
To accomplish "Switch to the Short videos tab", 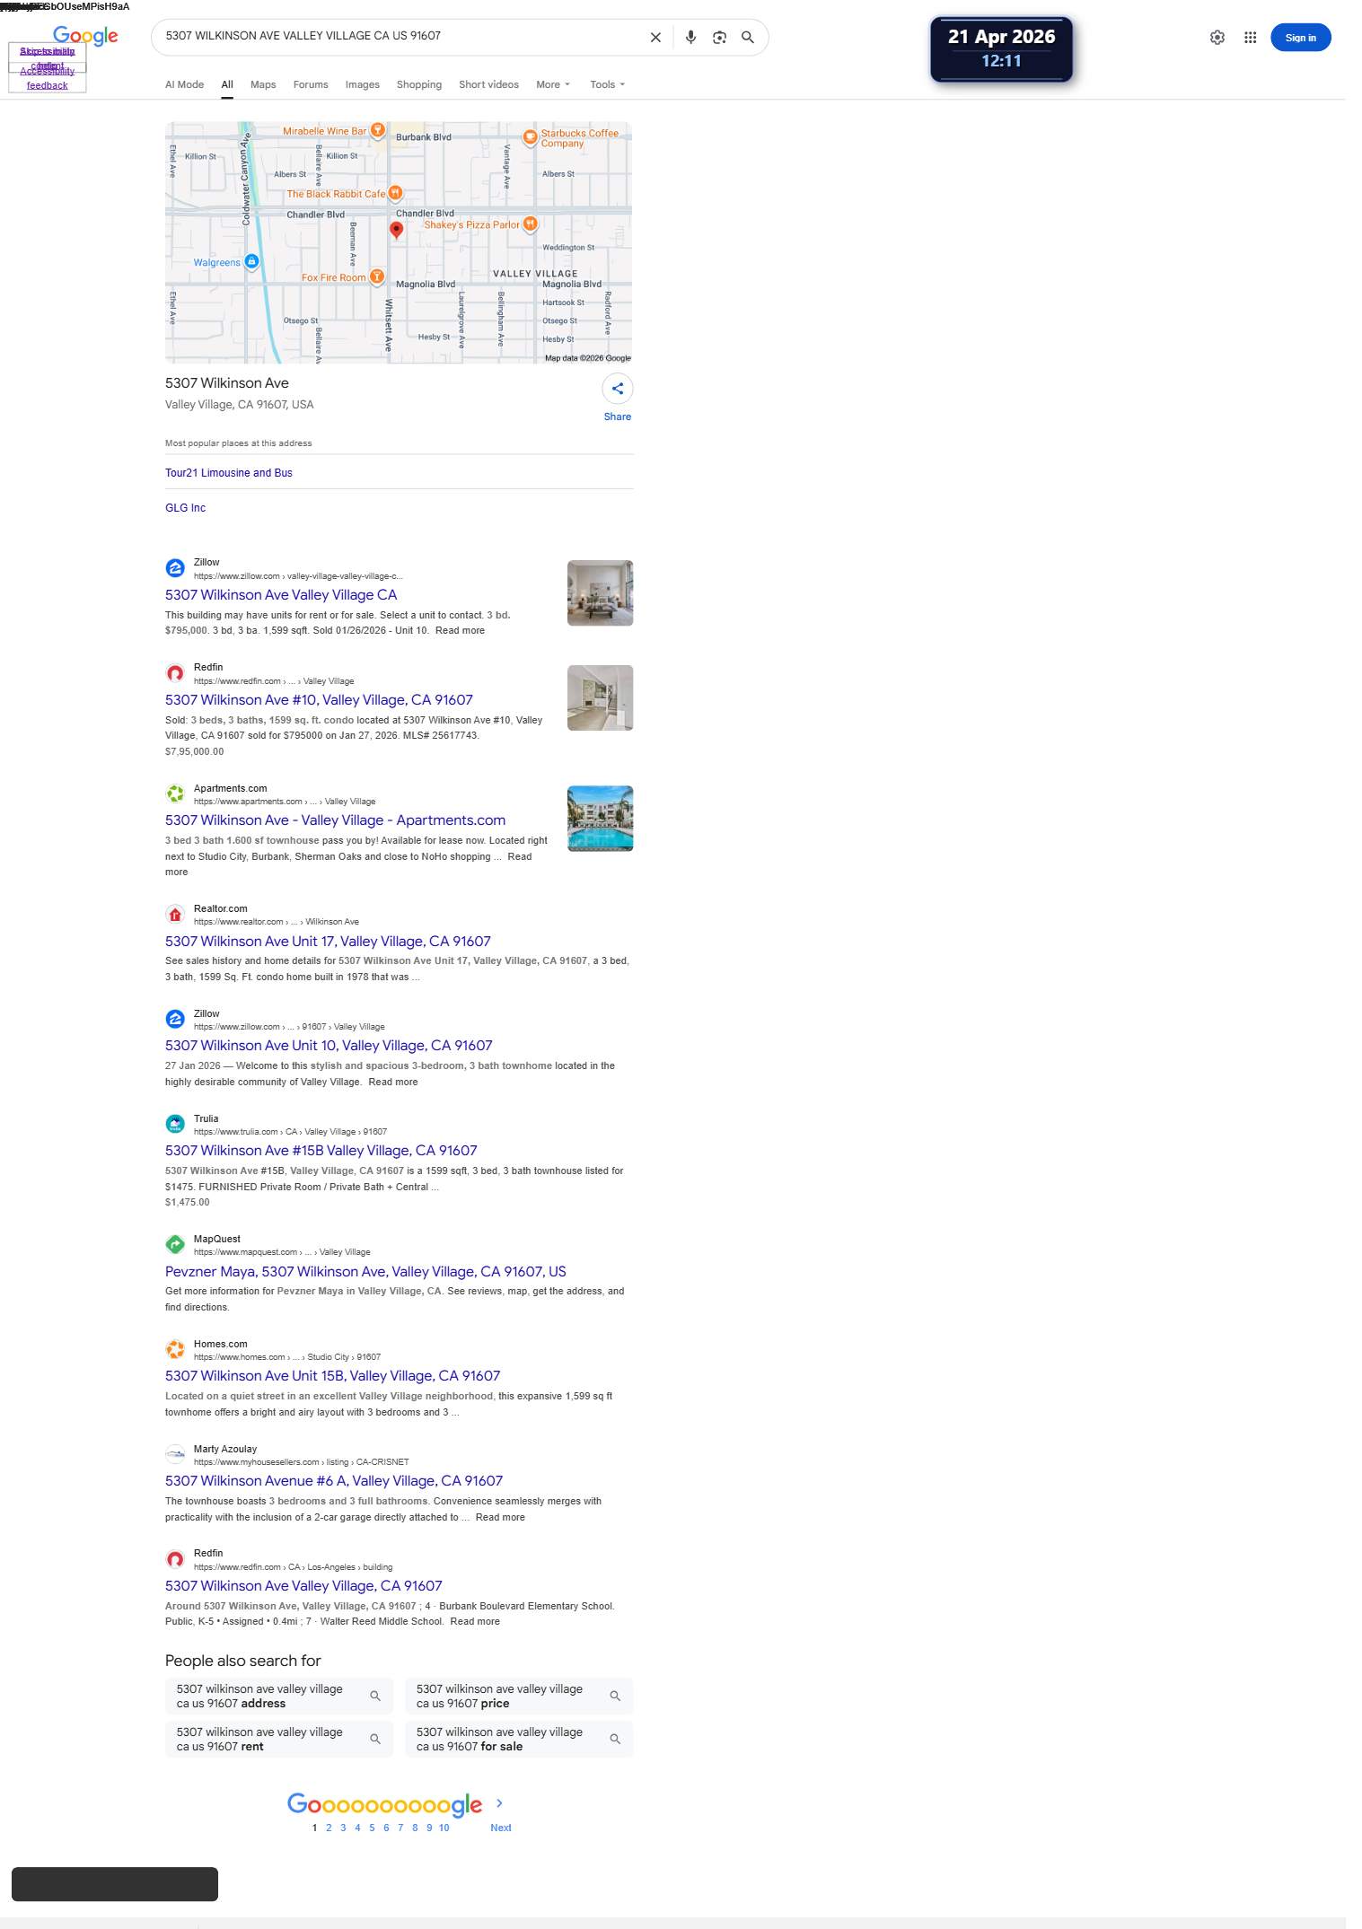I will 488,84.
